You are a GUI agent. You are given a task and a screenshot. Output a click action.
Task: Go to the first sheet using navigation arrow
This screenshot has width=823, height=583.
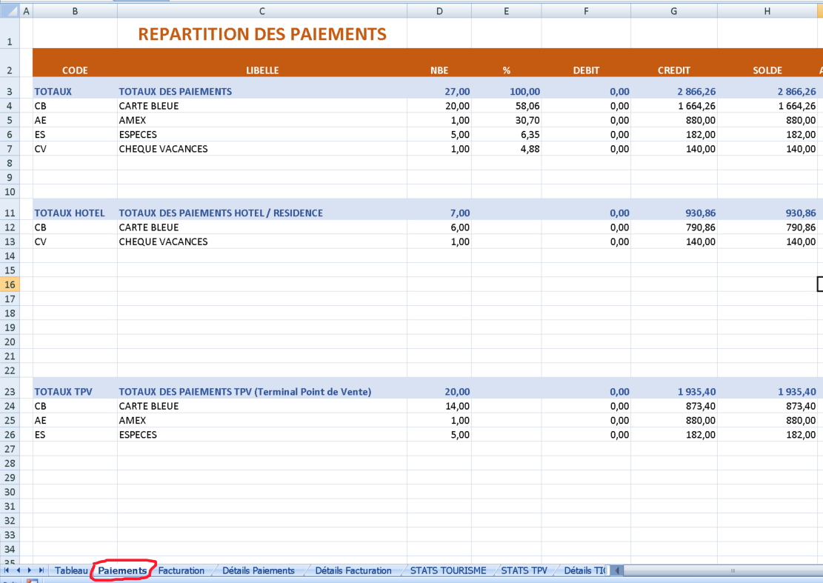coord(7,570)
